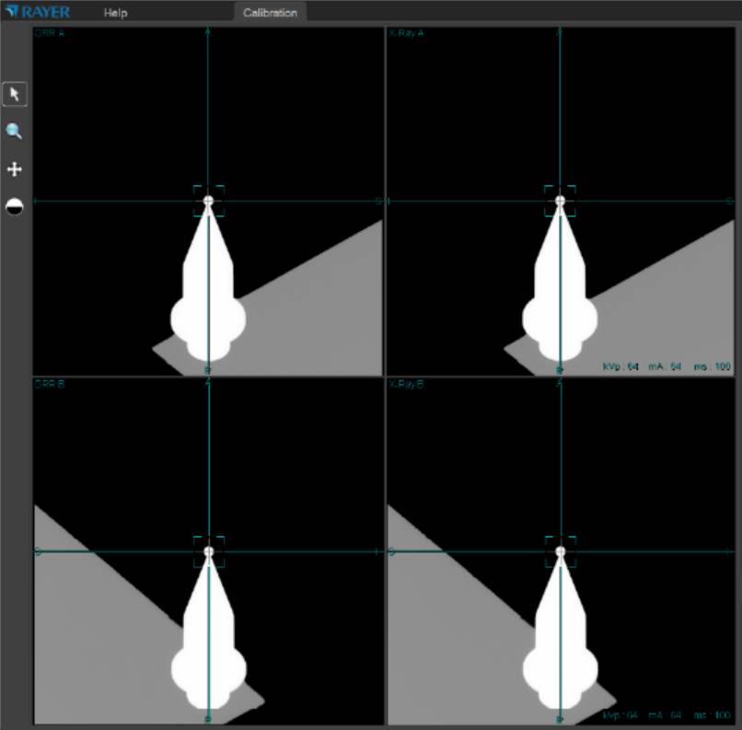Activate the magnifier zoom tool

point(15,132)
